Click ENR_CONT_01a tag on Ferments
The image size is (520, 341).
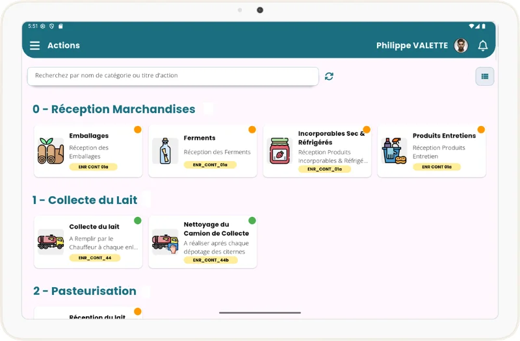tap(210, 165)
